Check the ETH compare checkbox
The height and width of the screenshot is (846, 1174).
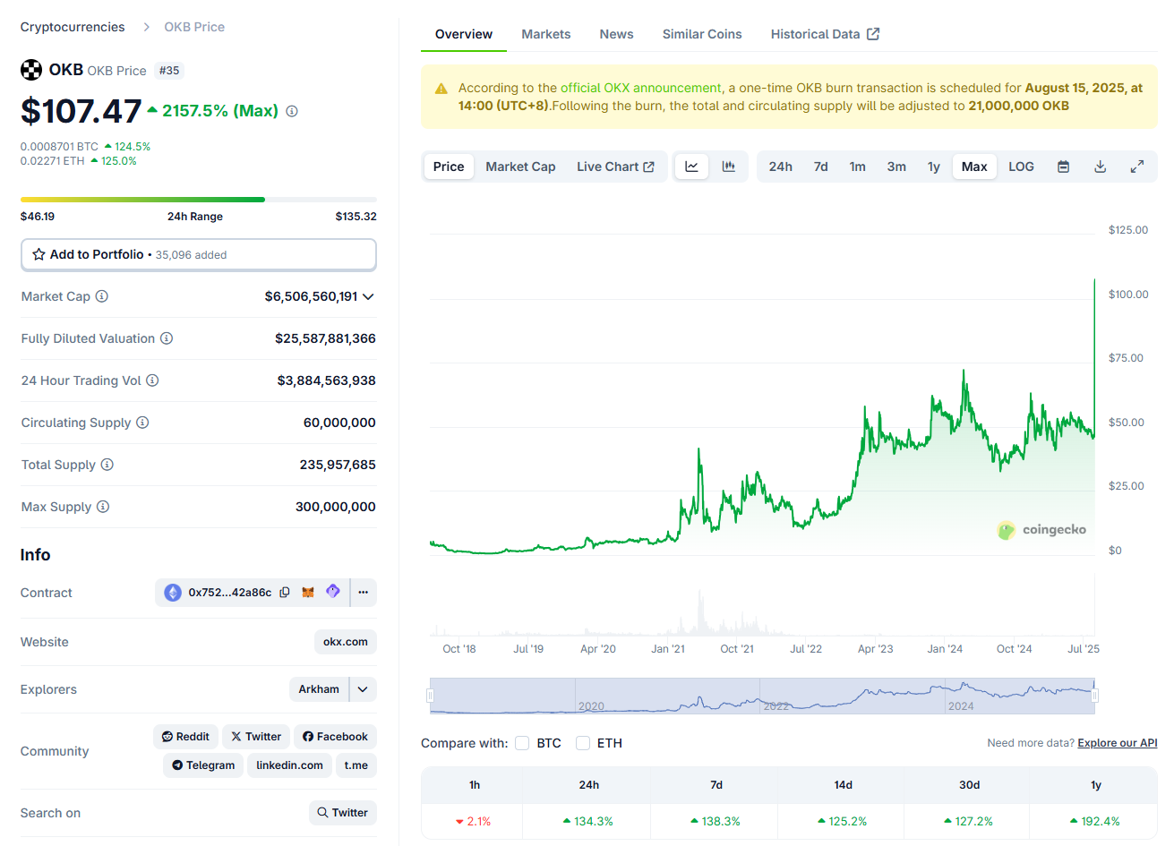pyautogui.click(x=583, y=743)
